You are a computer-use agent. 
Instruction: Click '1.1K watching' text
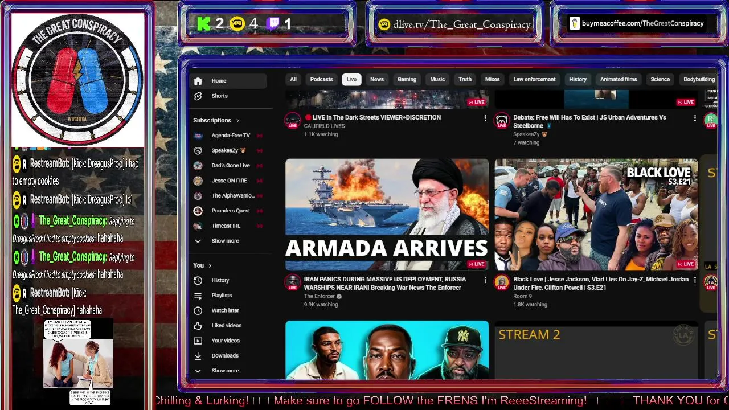coord(321,134)
